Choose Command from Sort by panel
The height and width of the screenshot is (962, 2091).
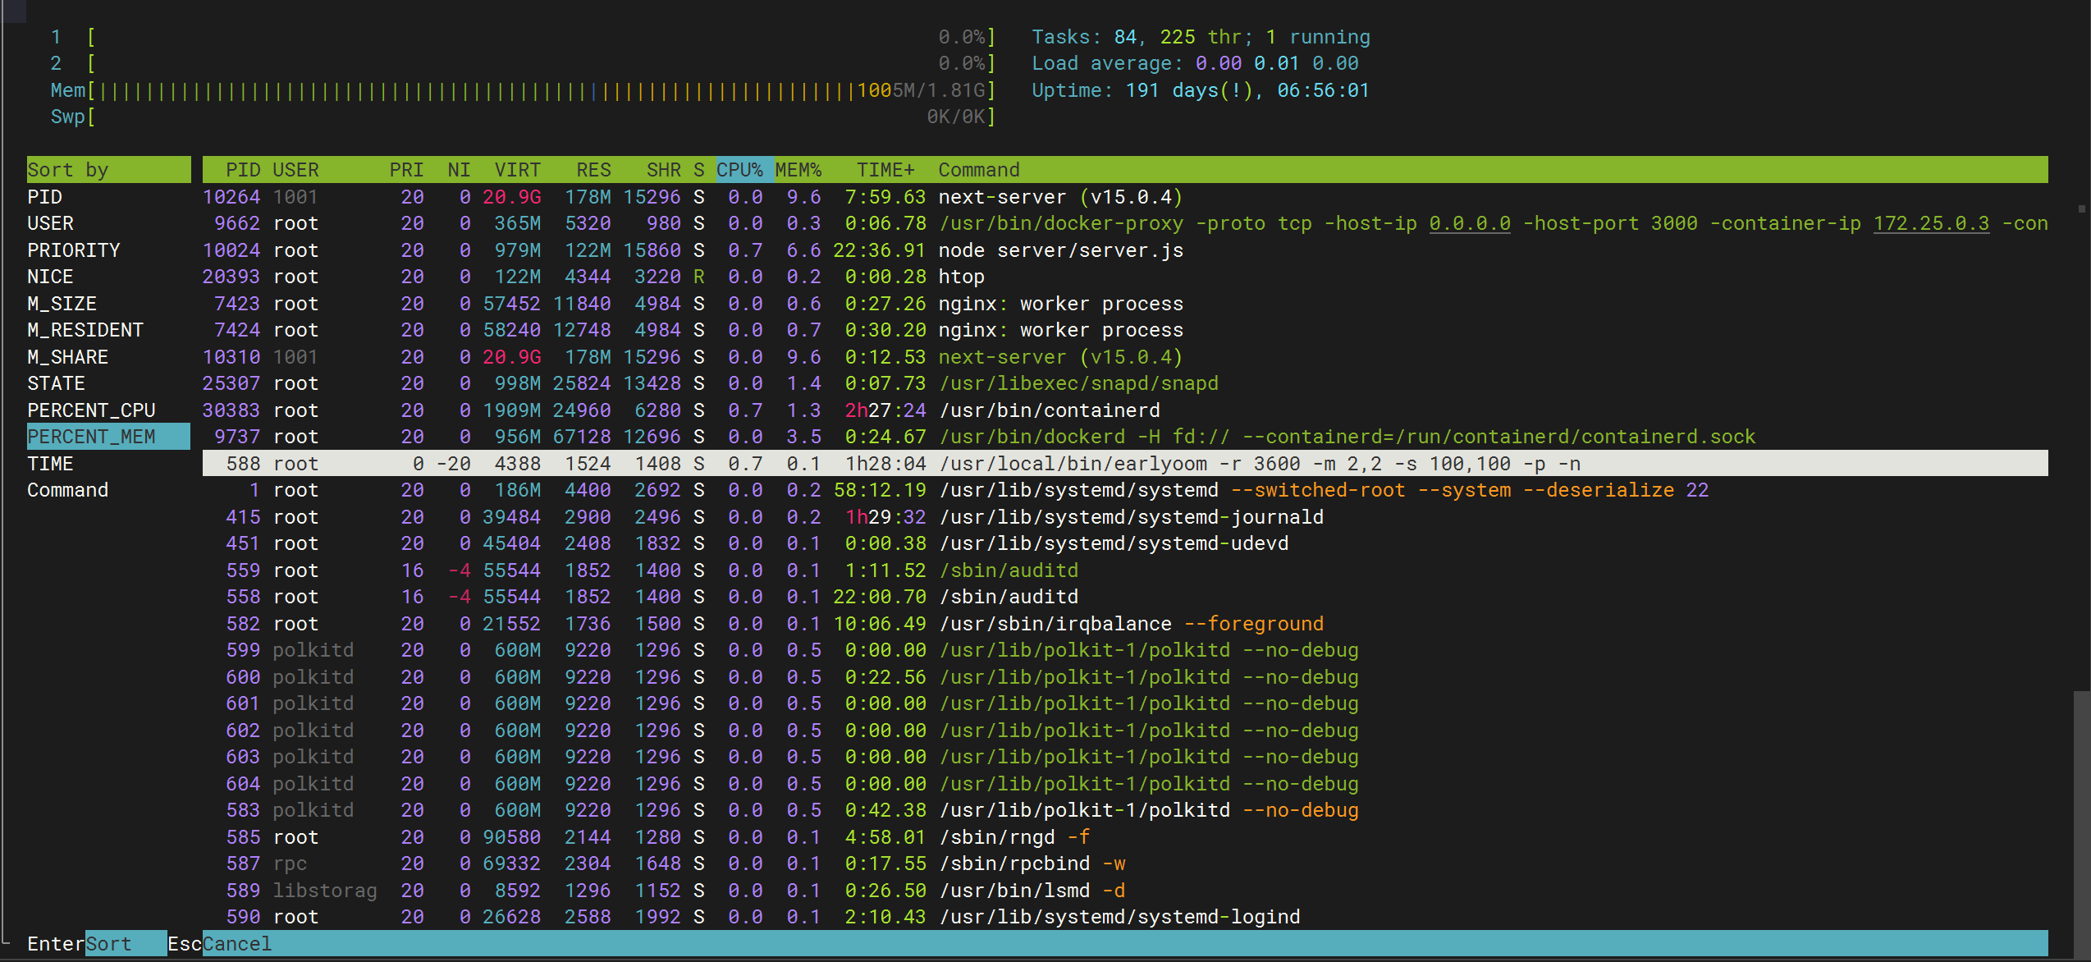click(x=67, y=490)
